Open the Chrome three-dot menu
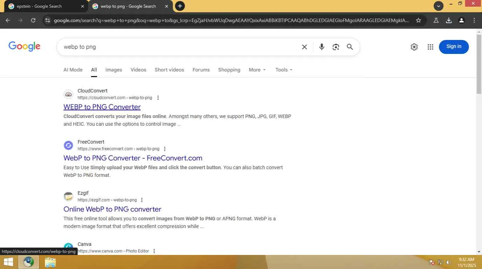 pos(474,20)
